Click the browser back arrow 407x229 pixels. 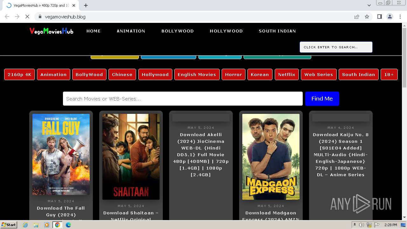point(7,17)
